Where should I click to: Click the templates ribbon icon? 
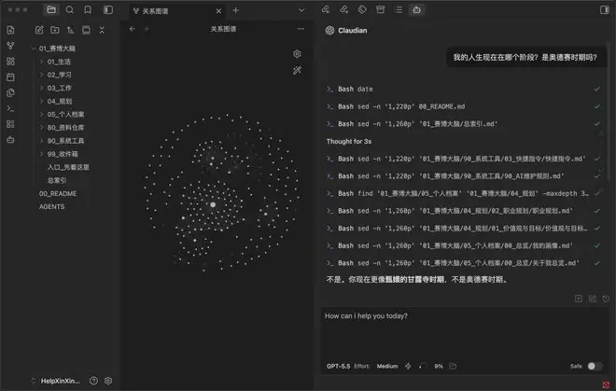[10, 92]
